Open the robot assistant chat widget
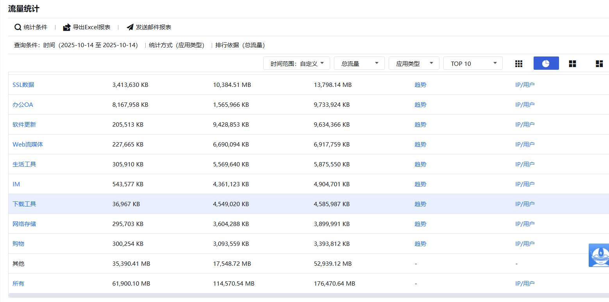609x302 pixels. point(598,255)
